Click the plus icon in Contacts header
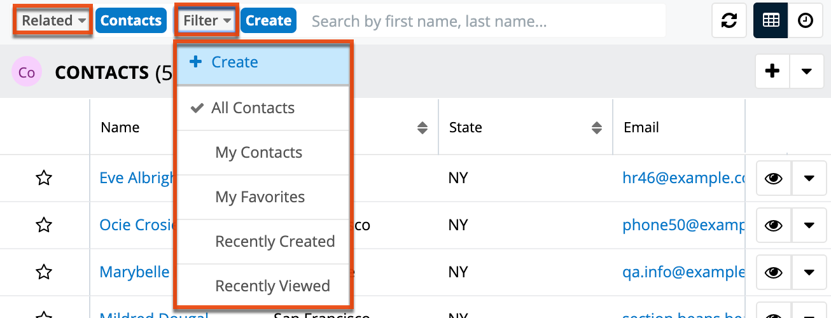 coord(772,71)
